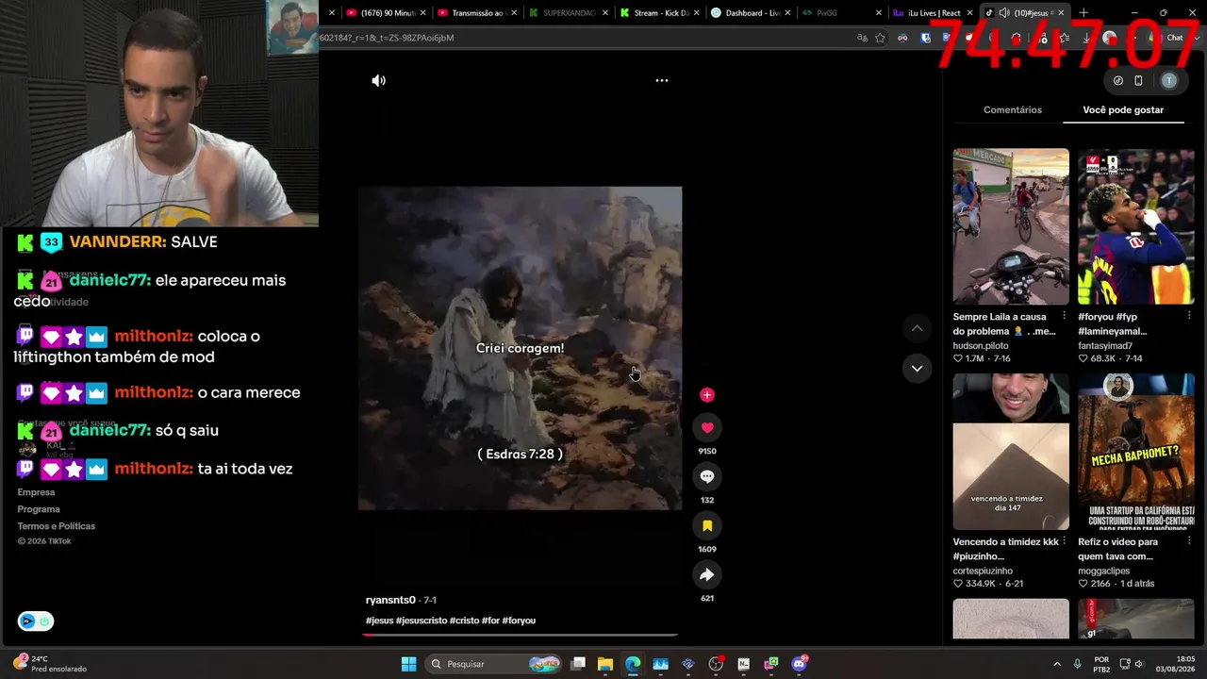The height and width of the screenshot is (679, 1207).
Task: Show hidden system tray icons
Action: coord(1057,664)
